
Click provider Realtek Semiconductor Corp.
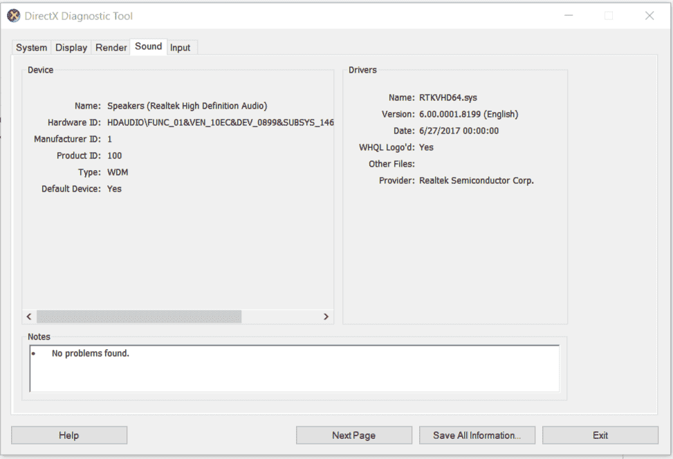477,180
